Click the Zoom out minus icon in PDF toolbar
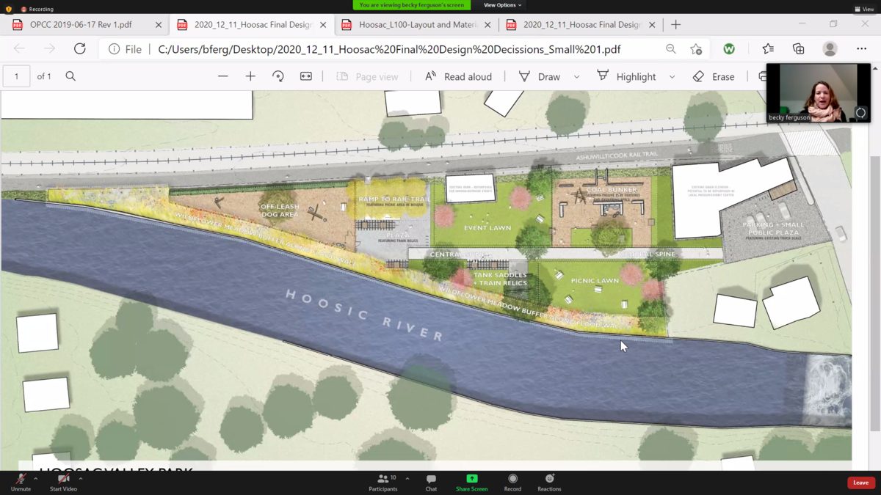The height and width of the screenshot is (495, 881). point(222,76)
